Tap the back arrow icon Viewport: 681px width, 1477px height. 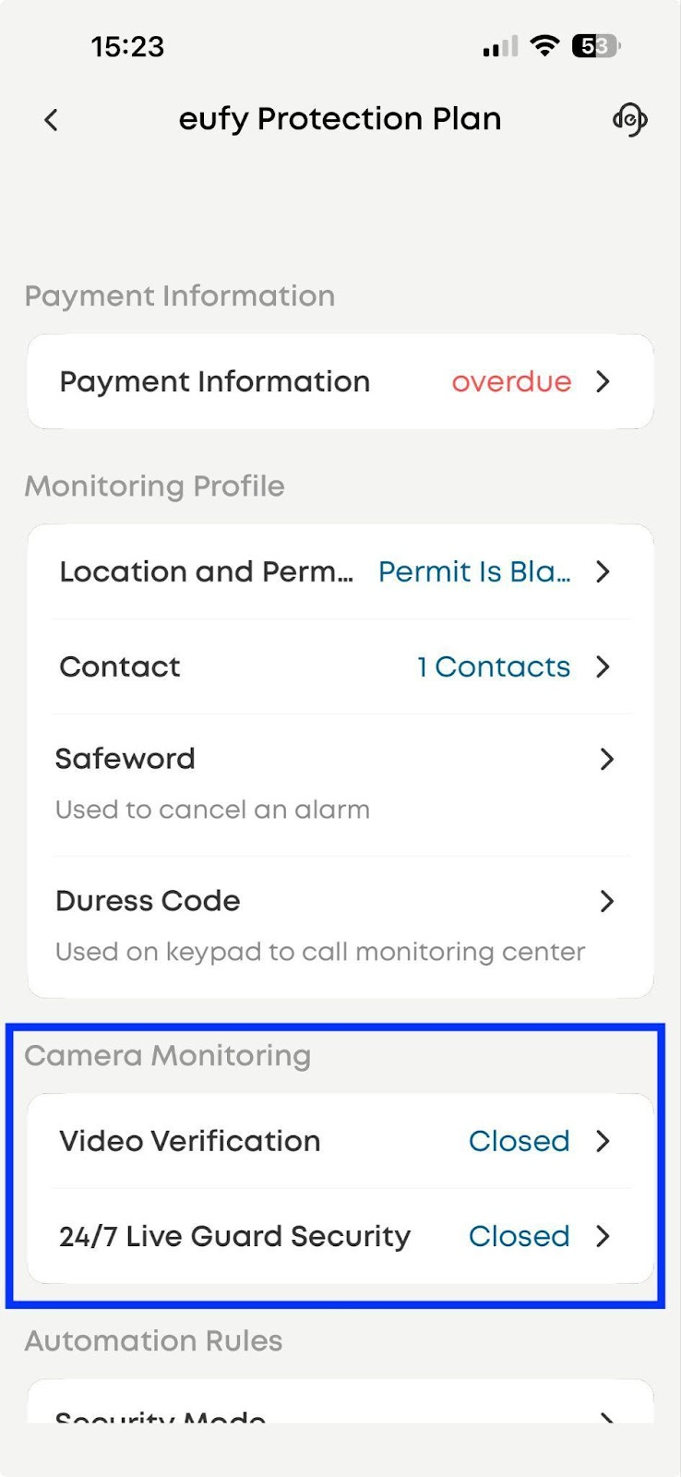pyautogui.click(x=52, y=120)
